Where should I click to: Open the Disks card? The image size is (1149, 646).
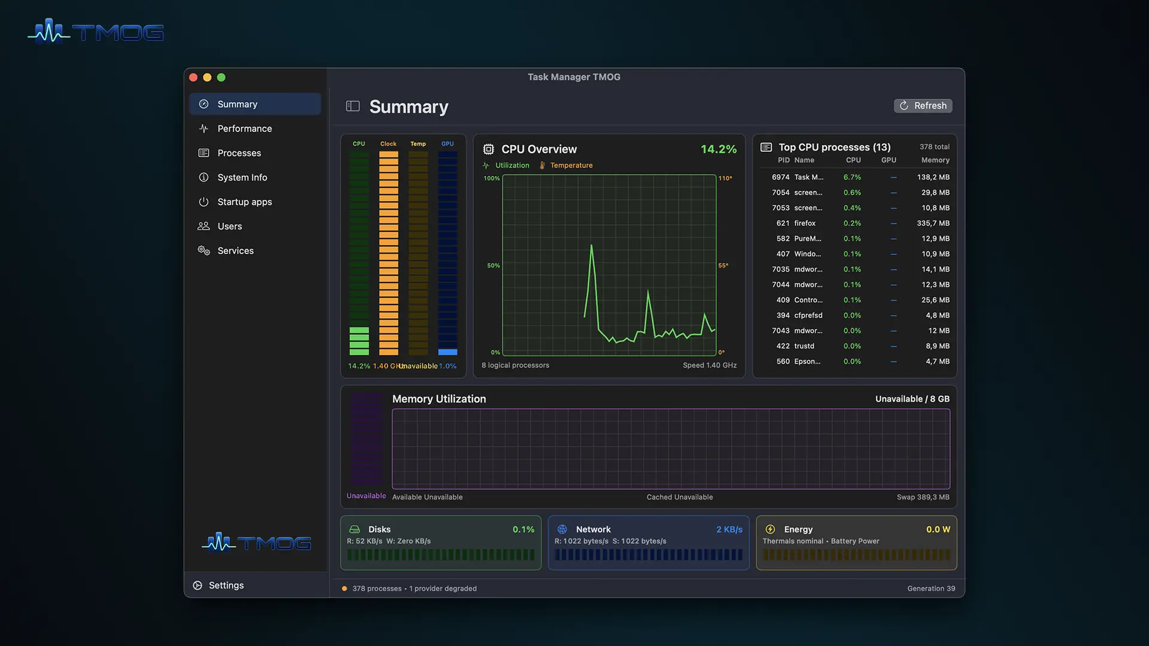tap(441, 543)
